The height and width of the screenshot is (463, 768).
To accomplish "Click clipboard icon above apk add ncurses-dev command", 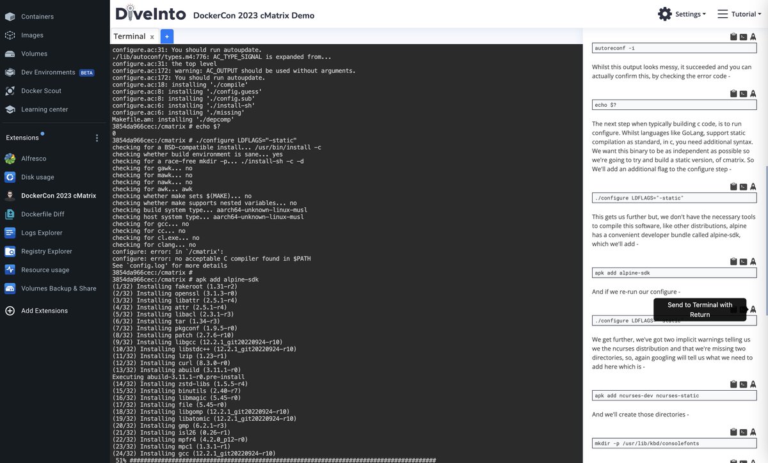I will (733, 384).
